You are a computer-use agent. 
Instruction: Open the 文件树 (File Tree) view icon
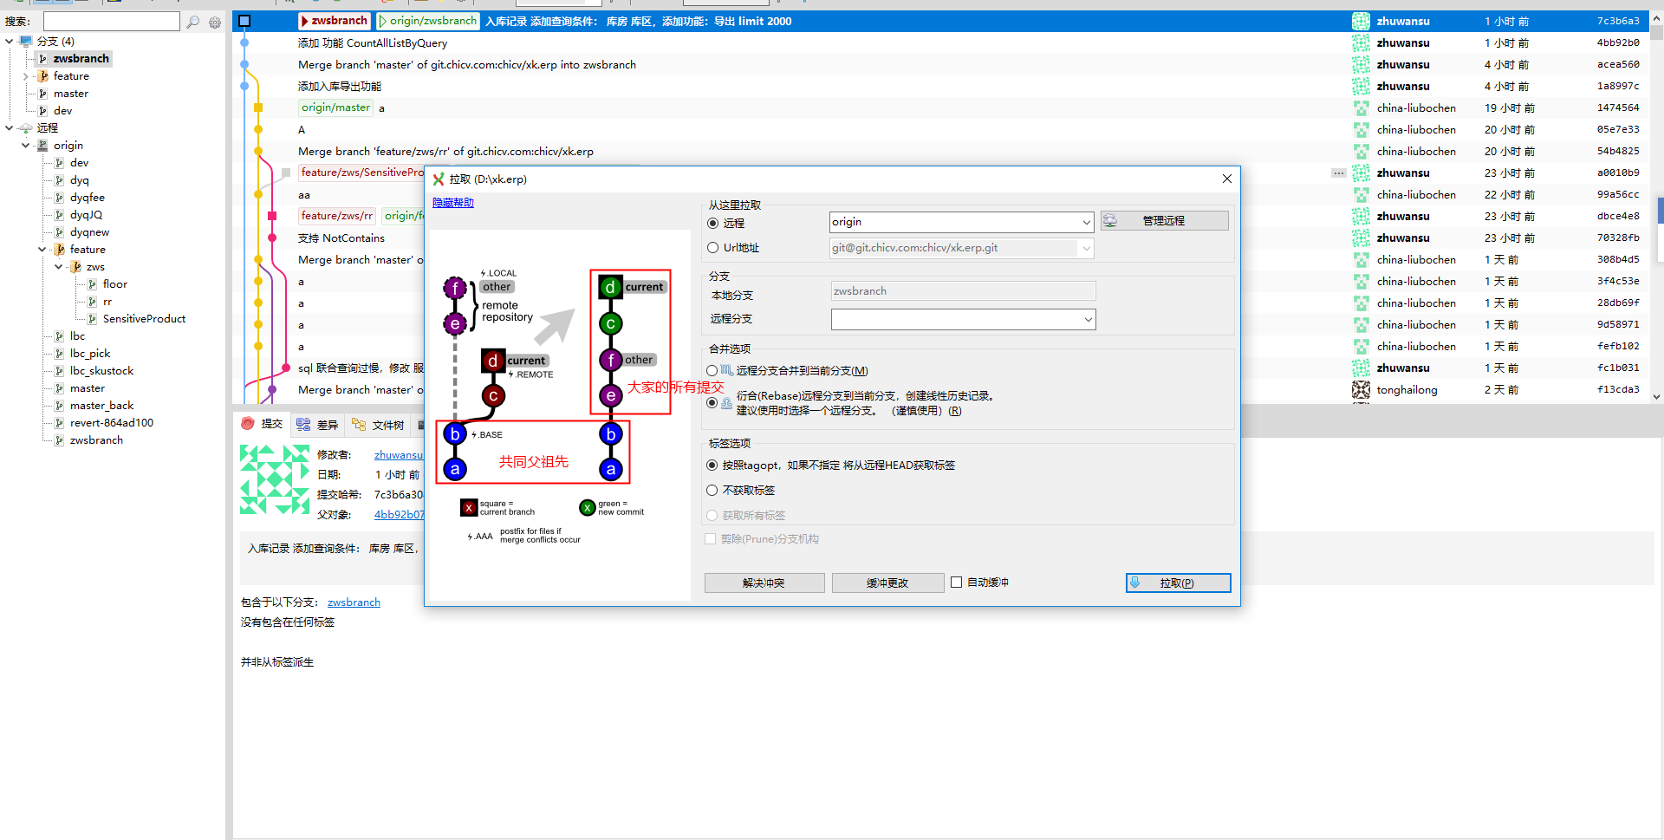358,424
